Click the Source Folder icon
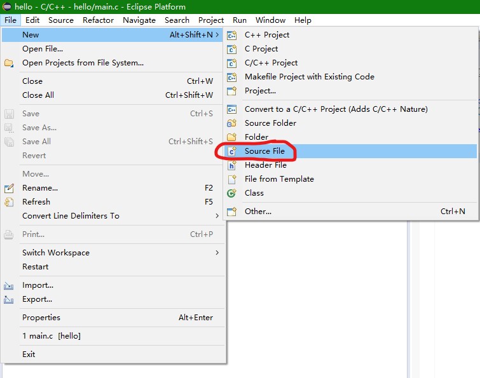480x378 pixels. pyautogui.click(x=231, y=123)
